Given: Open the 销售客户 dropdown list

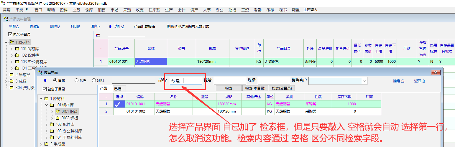Looking at the screenshot, I should (365, 81).
